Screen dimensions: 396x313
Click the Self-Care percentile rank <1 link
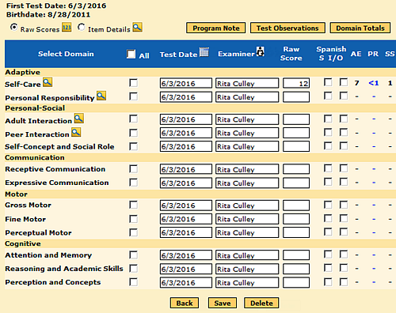(374, 83)
